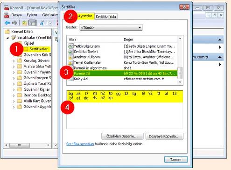Expand the Güvenilmeyen S node
Screen dimensions: 231x170
14,78
